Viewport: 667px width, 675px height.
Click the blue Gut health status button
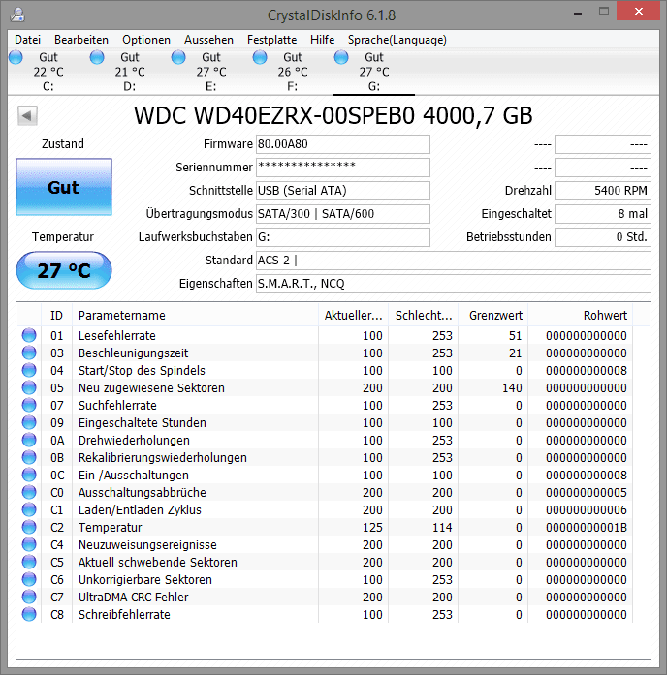[64, 187]
